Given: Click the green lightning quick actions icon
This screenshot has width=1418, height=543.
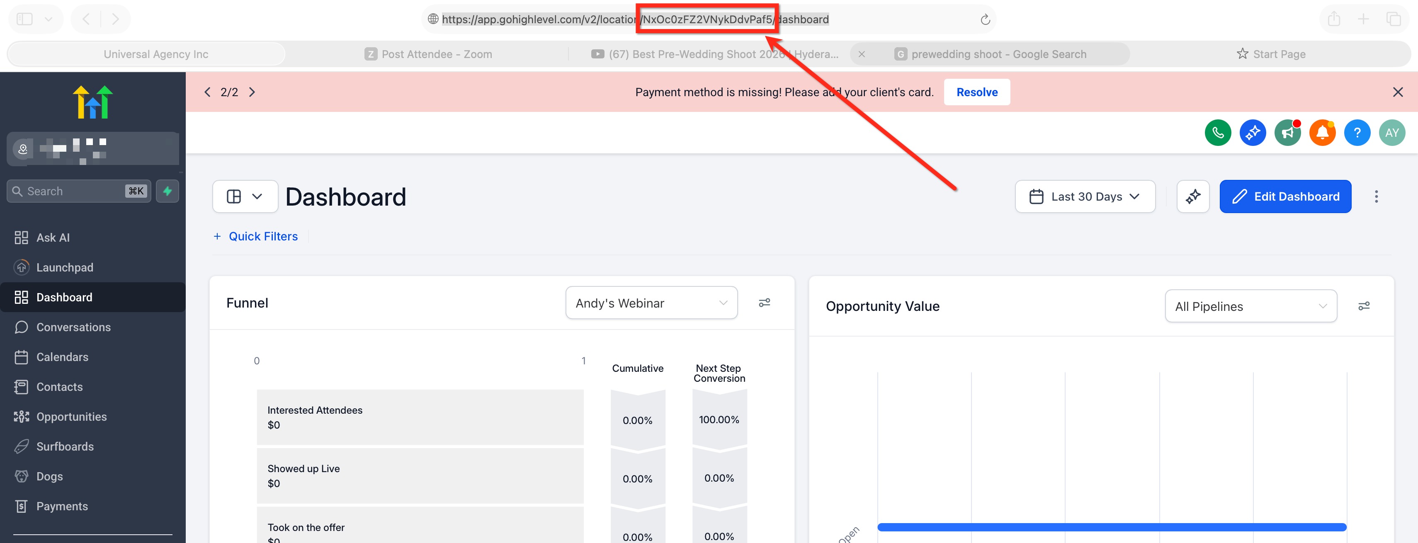Looking at the screenshot, I should 168,191.
